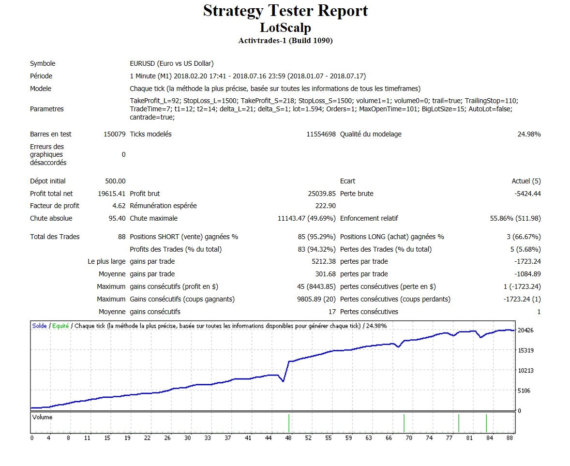Image resolution: width=570 pixels, height=466 pixels.
Task: Click consecutive wins value 45 (8443.85)
Action: pos(316,287)
